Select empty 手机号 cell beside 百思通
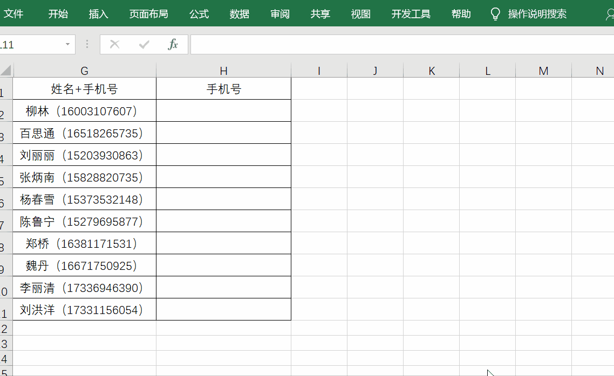Viewport: 614px width, 376px height. 223,133
